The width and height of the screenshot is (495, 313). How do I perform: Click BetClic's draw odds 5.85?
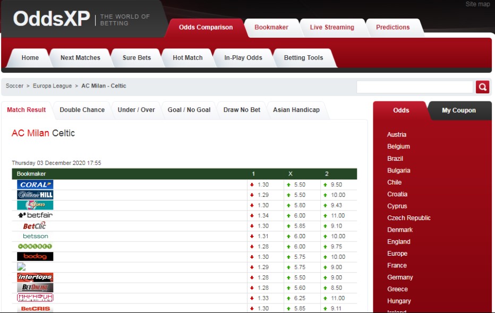[x=300, y=226]
